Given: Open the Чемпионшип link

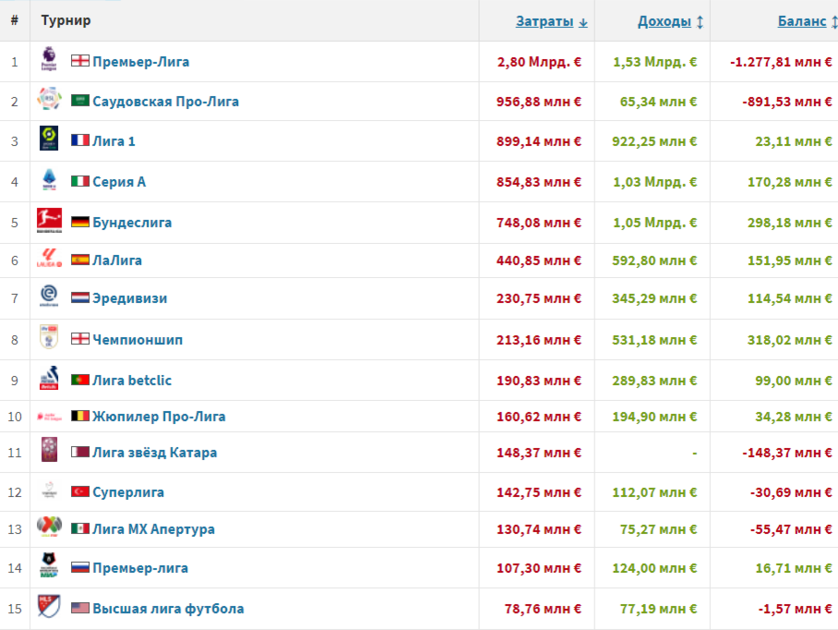Looking at the screenshot, I should [138, 340].
